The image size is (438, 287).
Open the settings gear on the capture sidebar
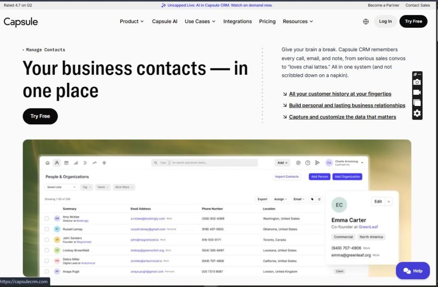(x=417, y=113)
